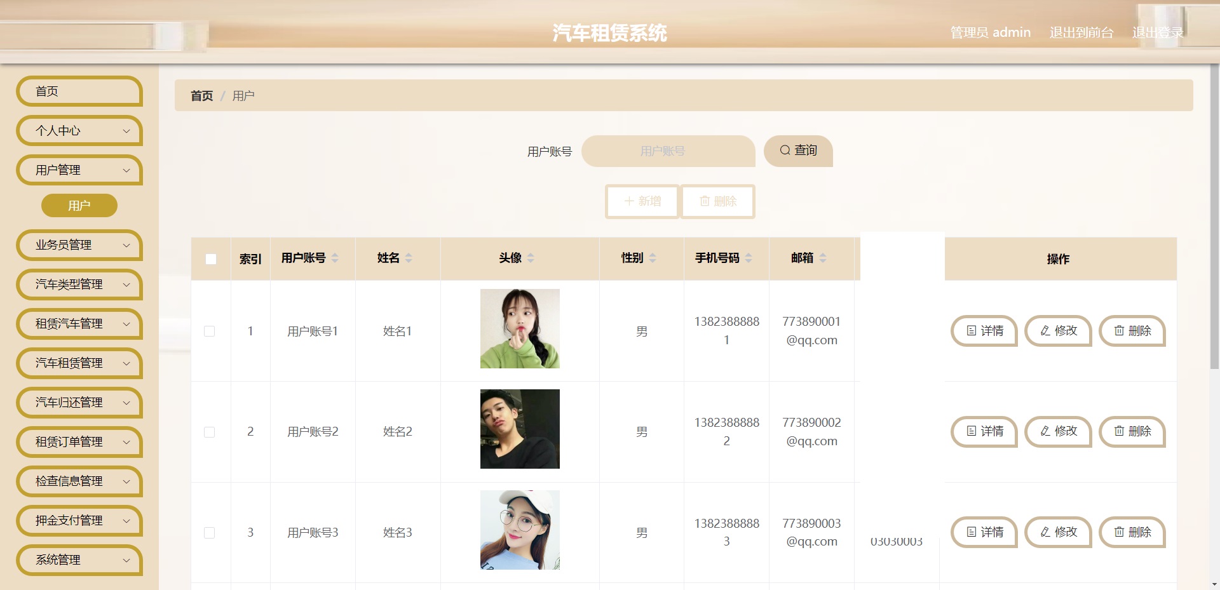This screenshot has width=1220, height=590.
Task: Check the checkbox for 用户账号1 row
Action: pyautogui.click(x=209, y=332)
